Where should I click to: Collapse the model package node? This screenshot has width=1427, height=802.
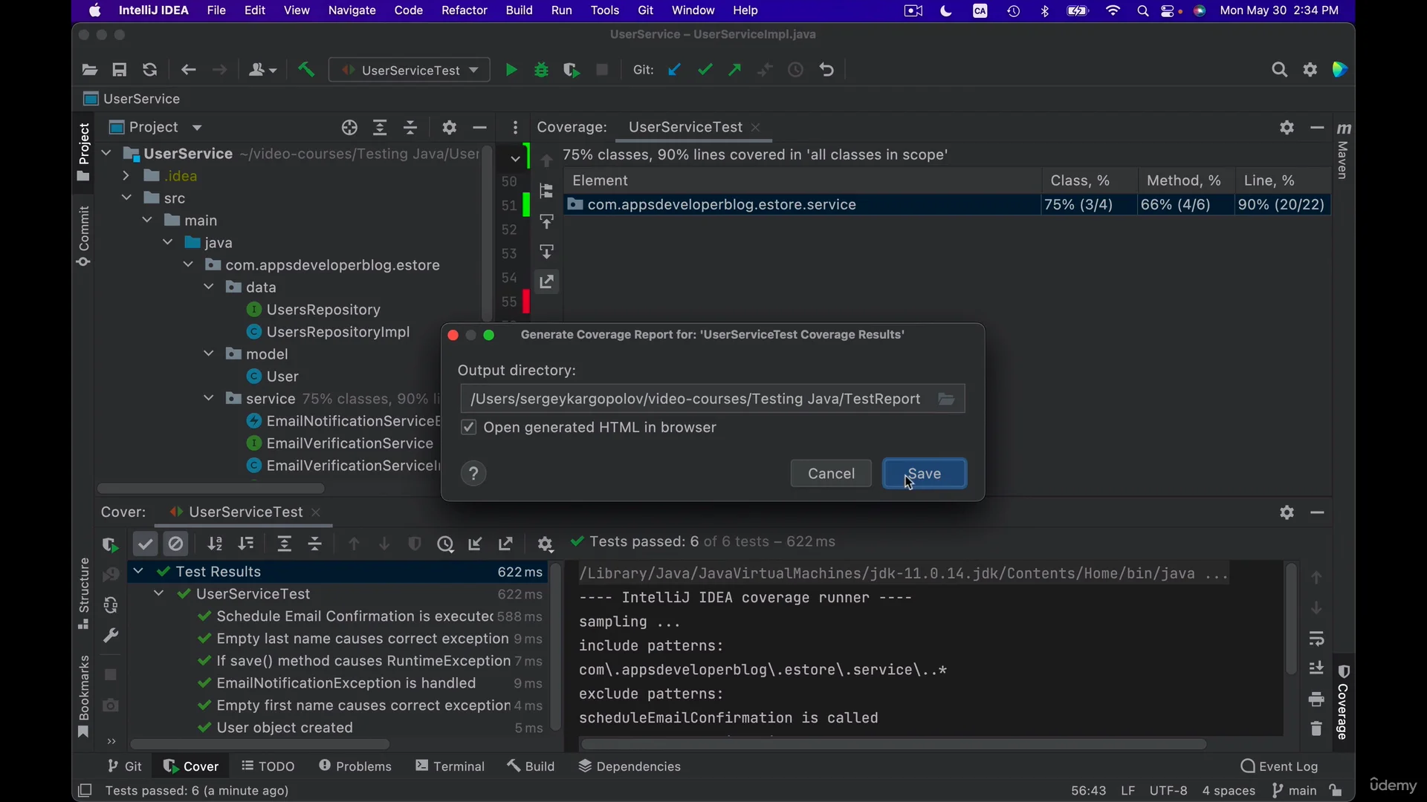210,354
